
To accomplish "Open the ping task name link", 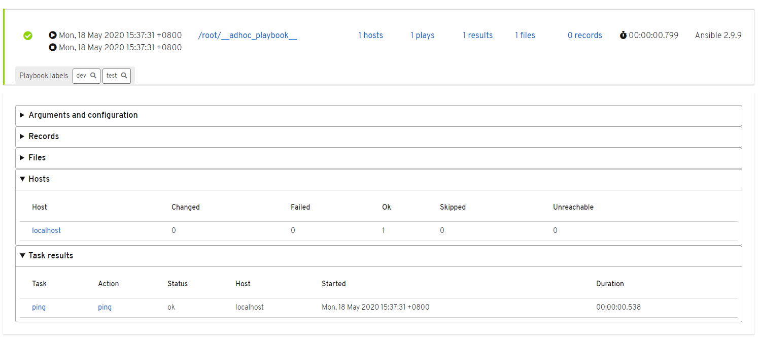I will pos(39,307).
